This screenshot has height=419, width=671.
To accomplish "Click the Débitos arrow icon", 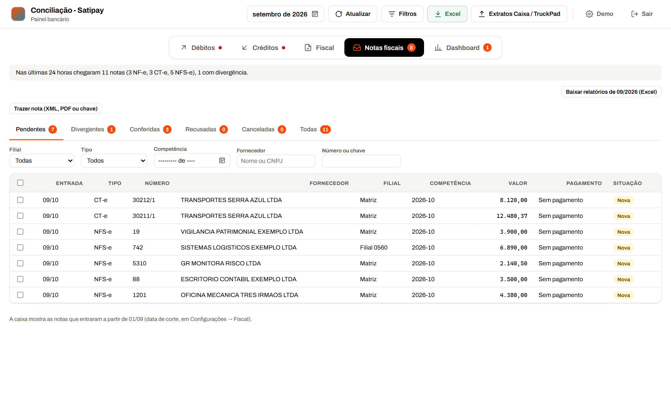I will (x=184, y=47).
